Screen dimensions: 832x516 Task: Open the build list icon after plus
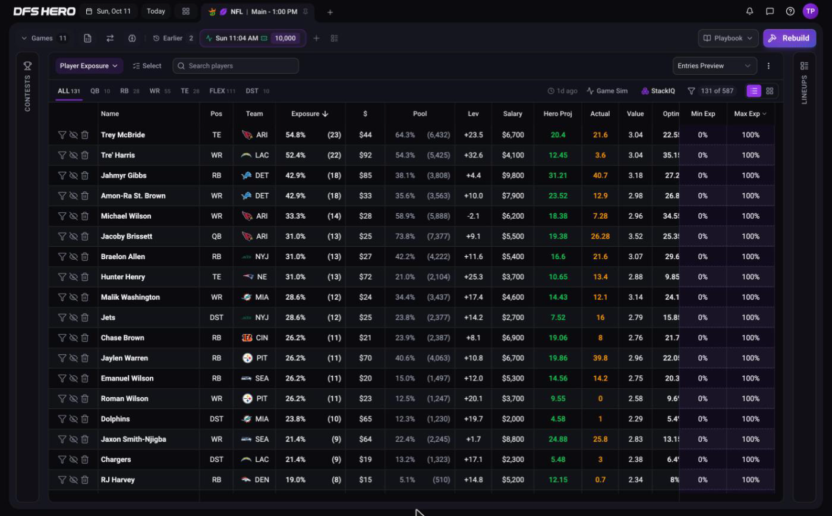(334, 38)
